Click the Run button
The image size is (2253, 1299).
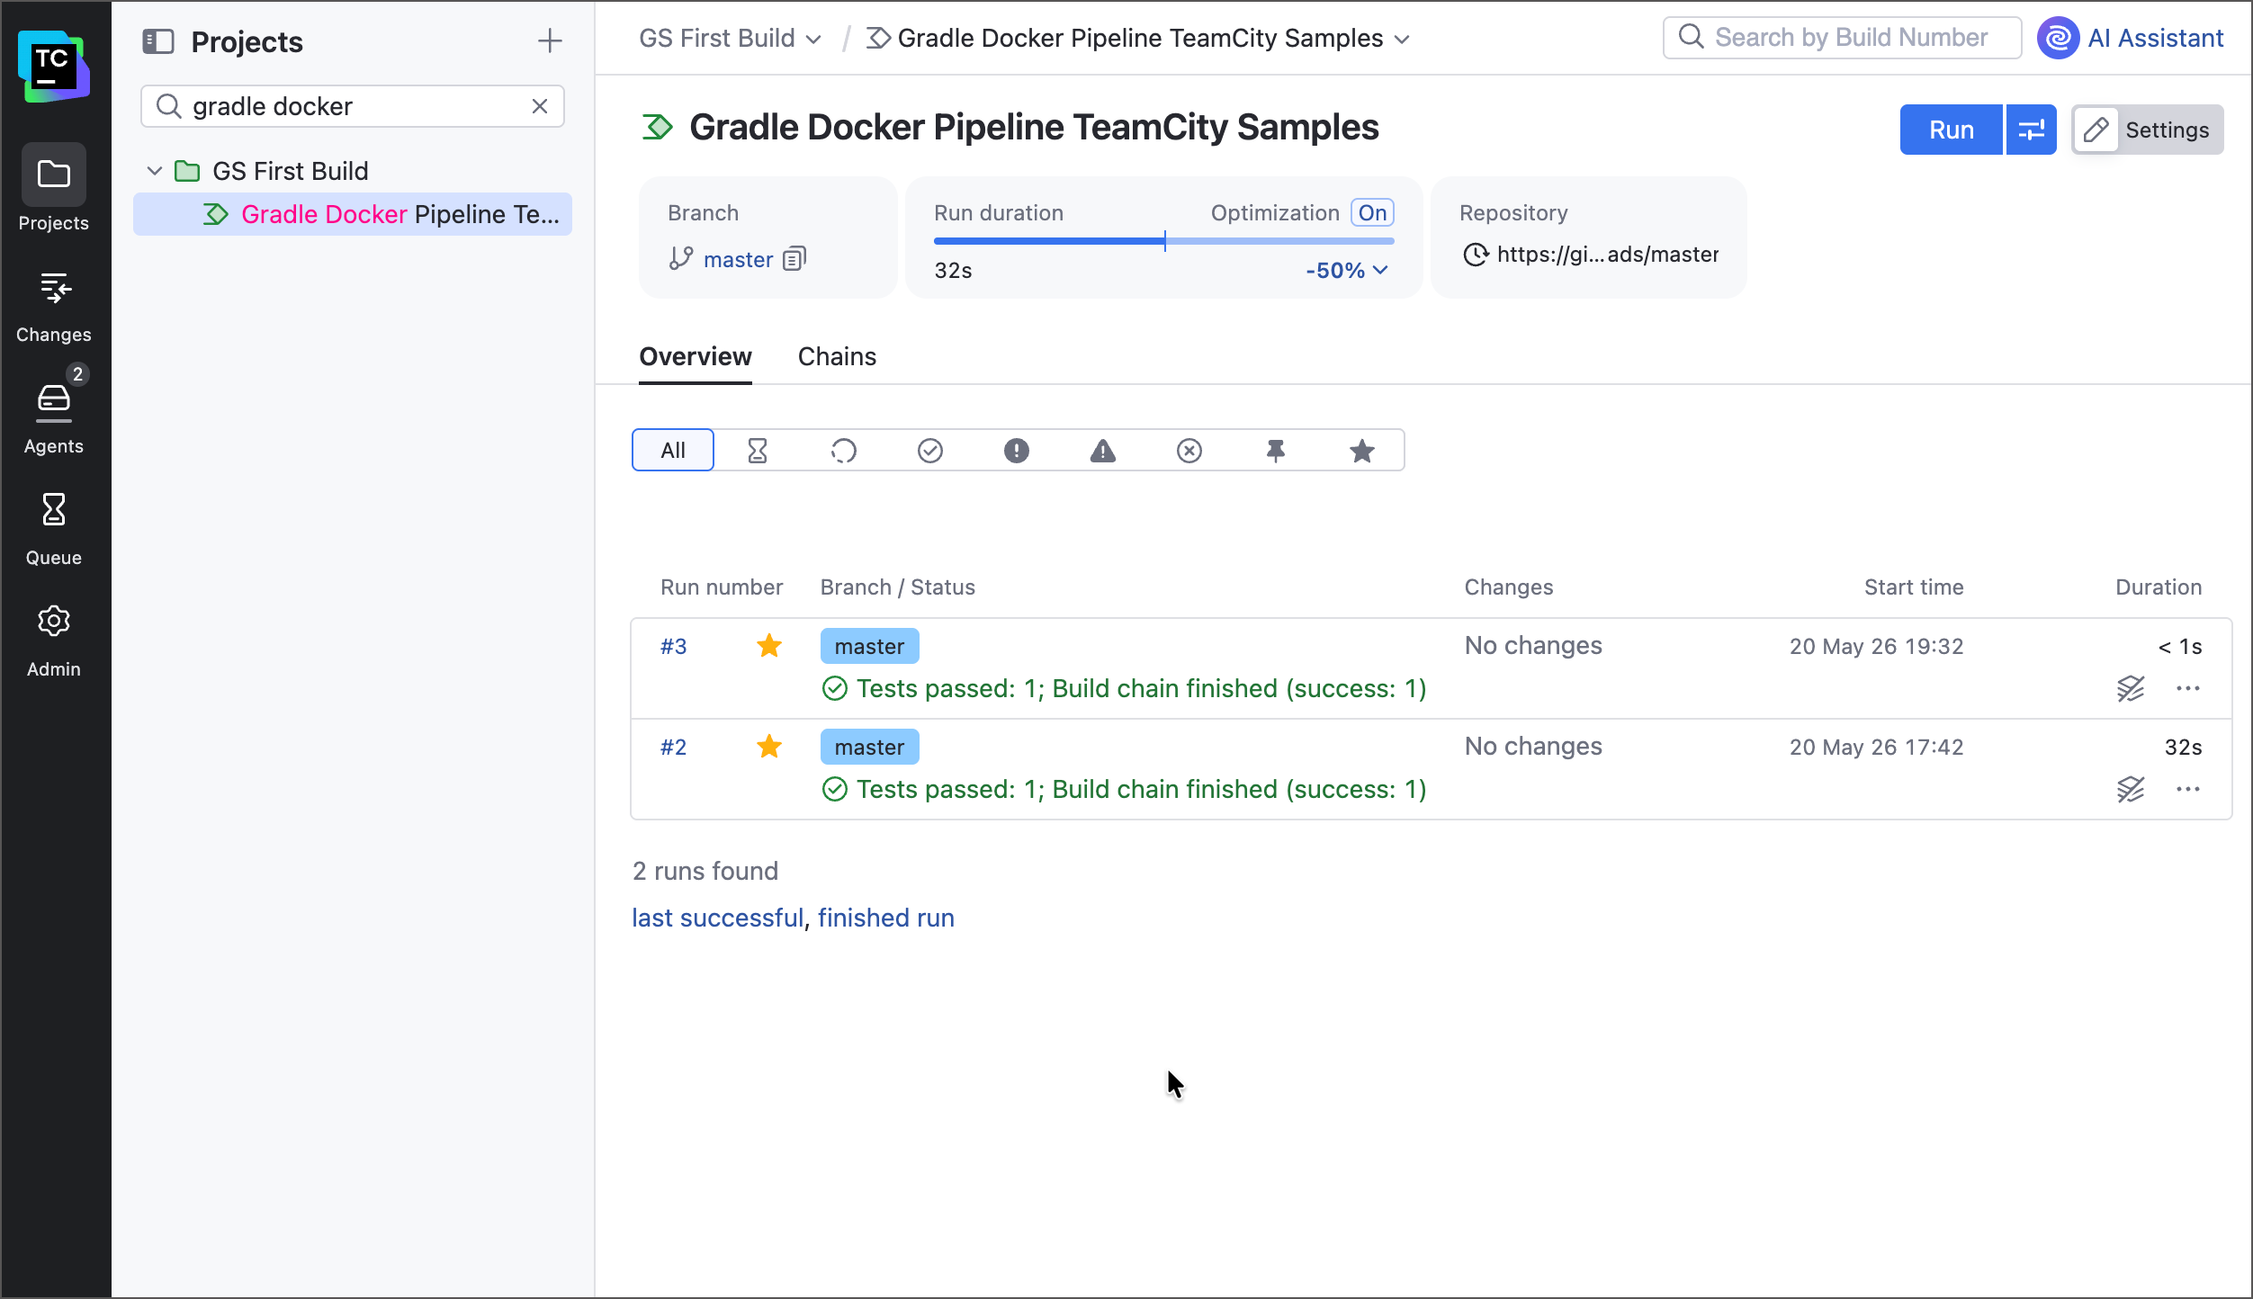click(x=1952, y=130)
